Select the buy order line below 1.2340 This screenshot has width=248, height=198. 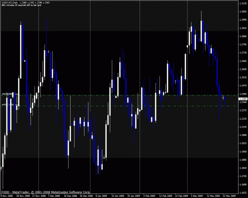[119, 106]
